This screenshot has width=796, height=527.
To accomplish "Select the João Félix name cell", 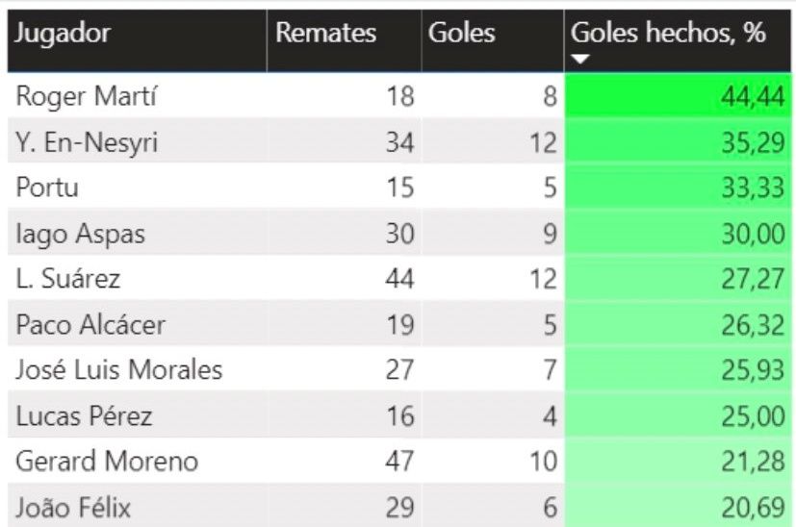I will [73, 507].
